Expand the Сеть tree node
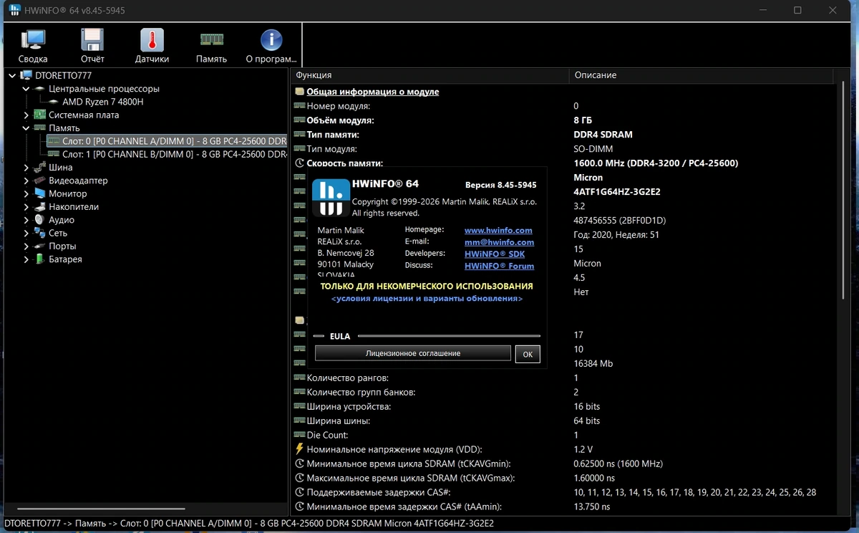 pyautogui.click(x=26, y=233)
